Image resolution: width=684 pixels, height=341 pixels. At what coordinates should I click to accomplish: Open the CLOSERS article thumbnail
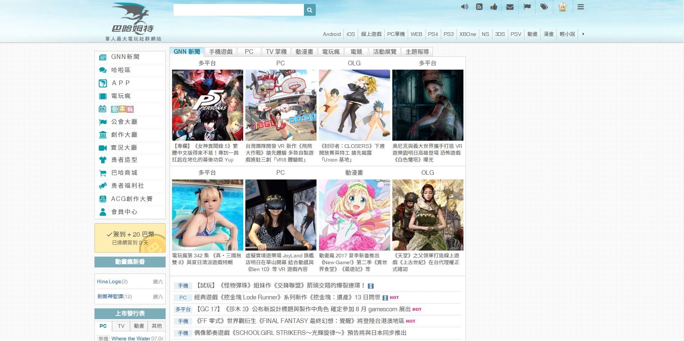click(x=355, y=105)
